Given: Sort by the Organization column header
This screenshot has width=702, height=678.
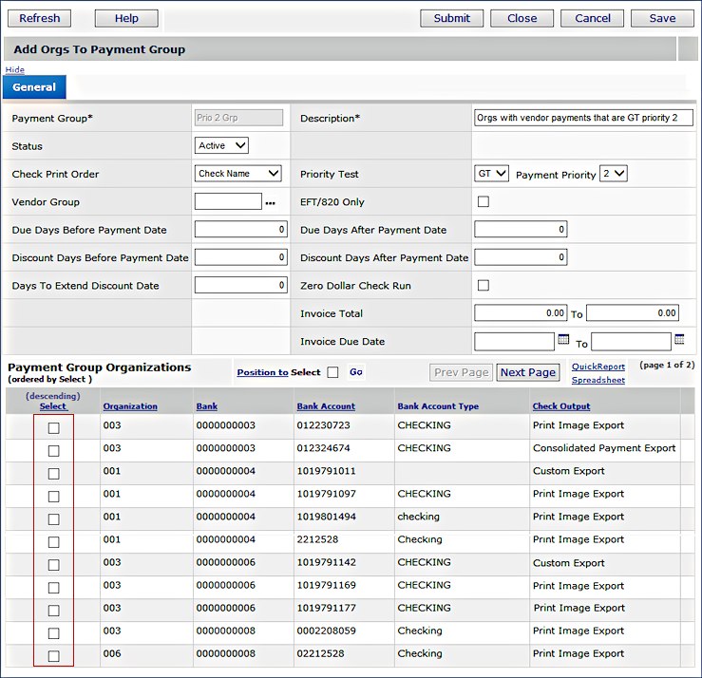Looking at the screenshot, I should (130, 406).
